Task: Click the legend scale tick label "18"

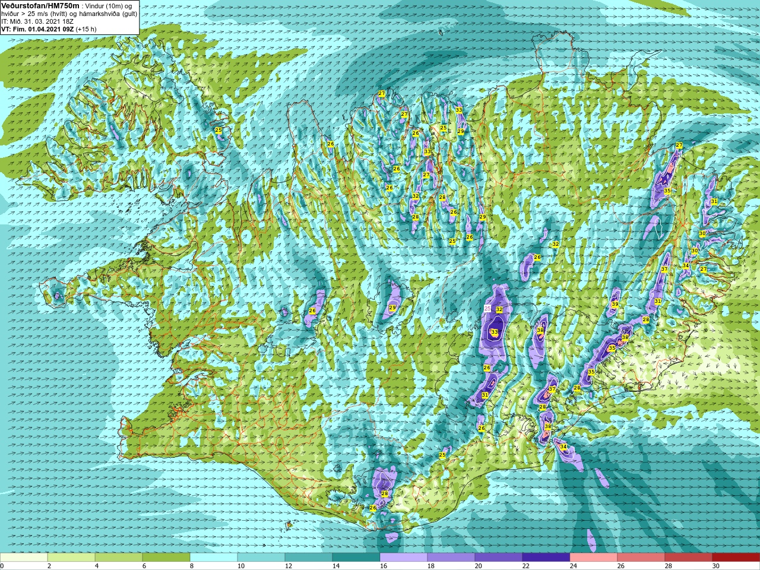Action: (x=431, y=566)
